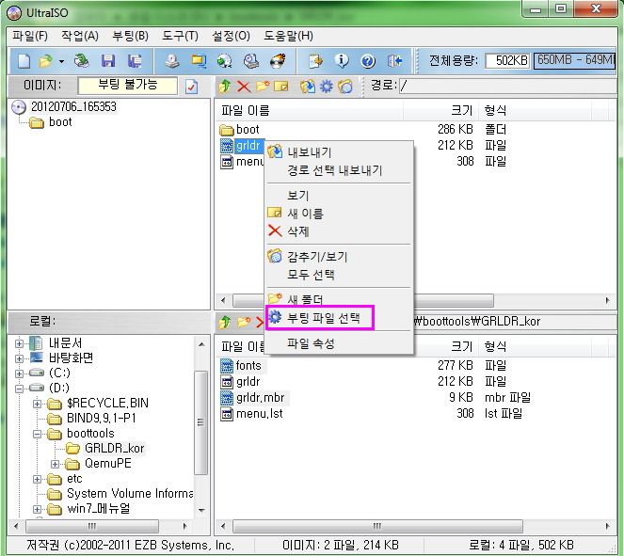Select the boot folder in image tree

pos(60,122)
